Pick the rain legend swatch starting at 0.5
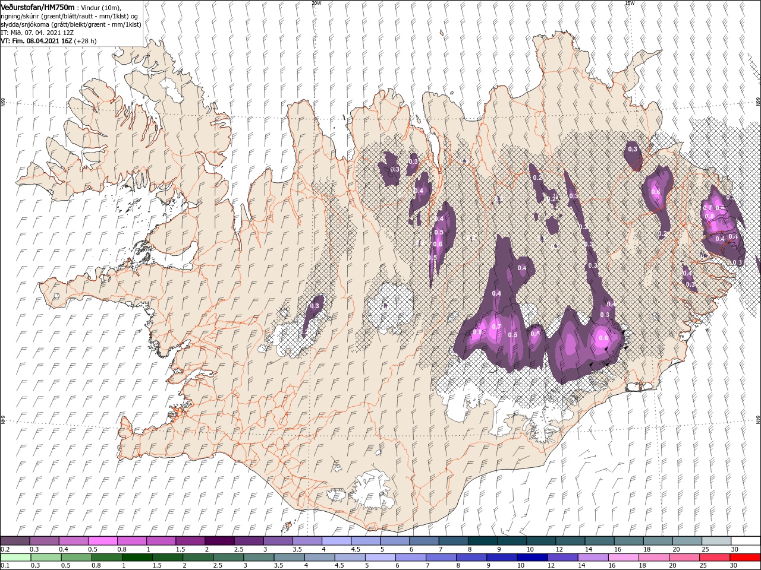The height and width of the screenshot is (570, 761). [76, 558]
